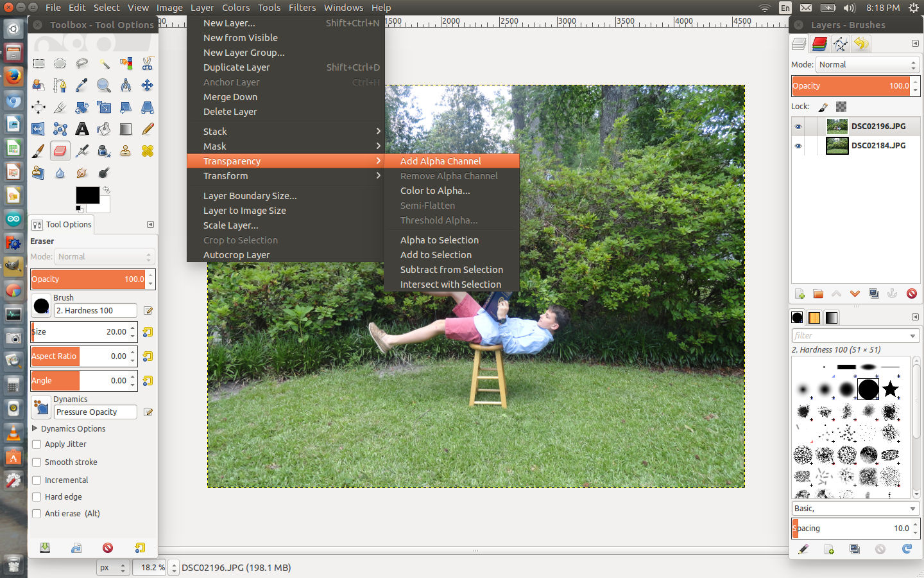Image resolution: width=924 pixels, height=578 pixels.
Task: Select the Smudge tool
Action: pyautogui.click(x=82, y=173)
